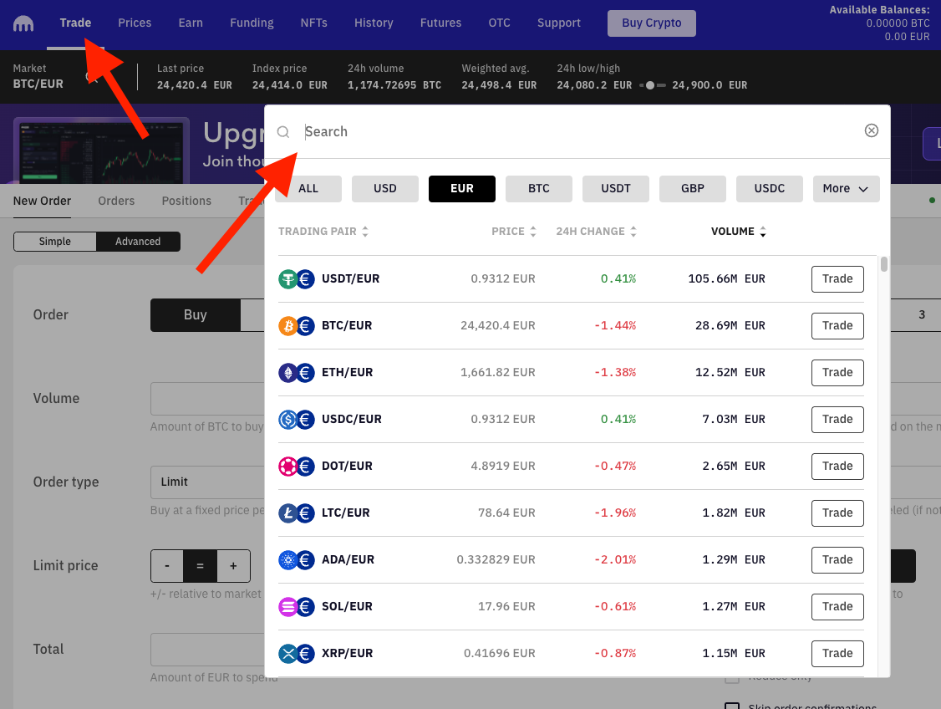Open the NFTs page
Screen dimensions: 941x709
point(314,23)
